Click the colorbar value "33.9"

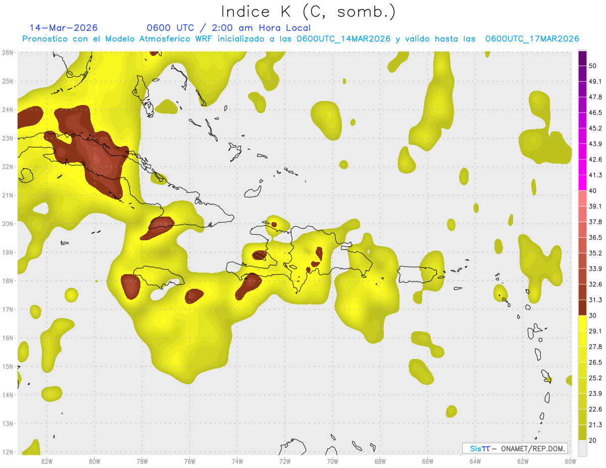(595, 269)
